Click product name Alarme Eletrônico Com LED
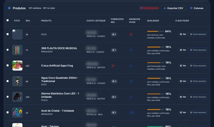 pyautogui.click(x=60, y=95)
